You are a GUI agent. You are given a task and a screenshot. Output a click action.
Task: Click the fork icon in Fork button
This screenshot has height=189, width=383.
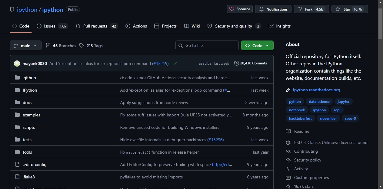[300, 9]
